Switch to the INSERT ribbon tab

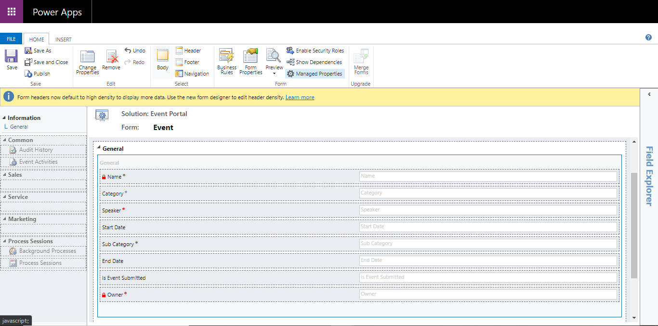63,39
